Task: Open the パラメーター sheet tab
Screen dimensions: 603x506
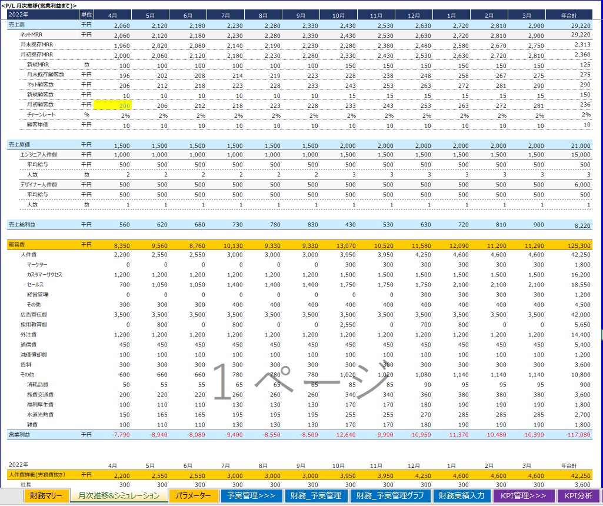Action: [193, 496]
